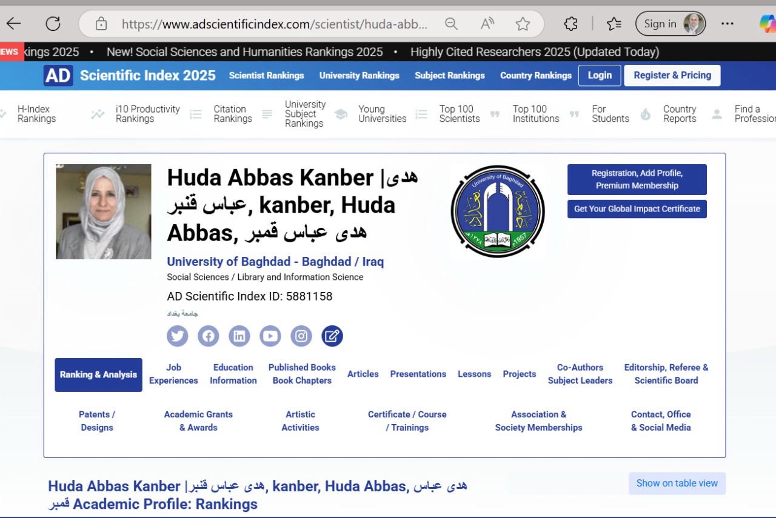The image size is (776, 518).
Task: Click the Twitter social icon
Action: (177, 336)
